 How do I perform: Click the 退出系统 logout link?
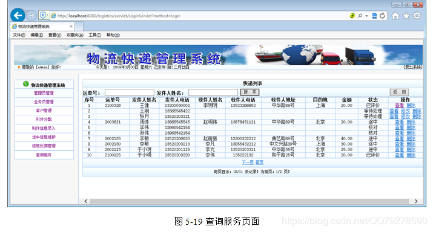413,67
